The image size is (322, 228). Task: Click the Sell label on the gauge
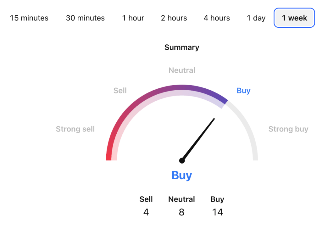tap(120, 91)
